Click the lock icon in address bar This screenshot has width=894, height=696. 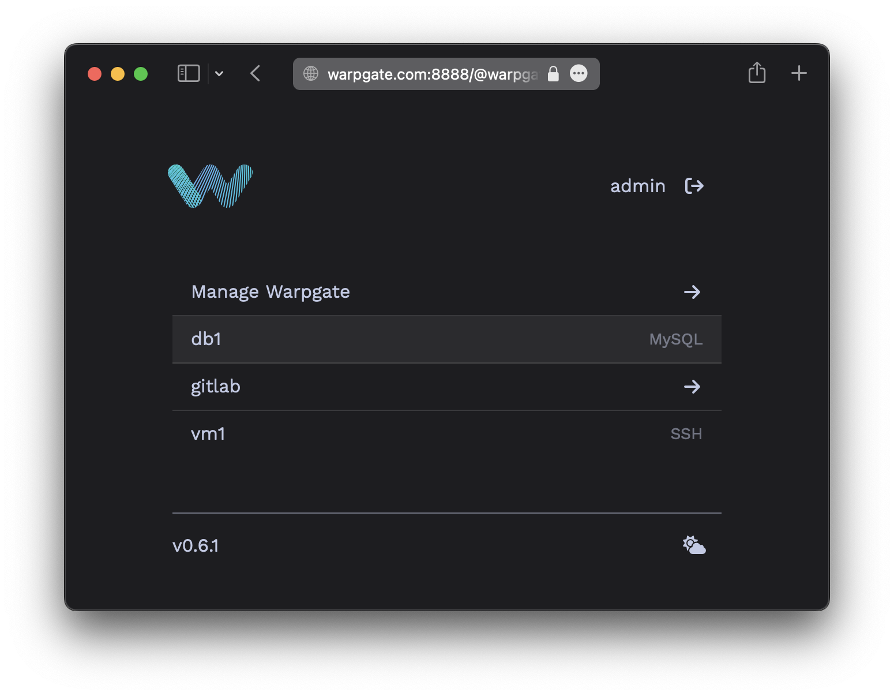[553, 73]
